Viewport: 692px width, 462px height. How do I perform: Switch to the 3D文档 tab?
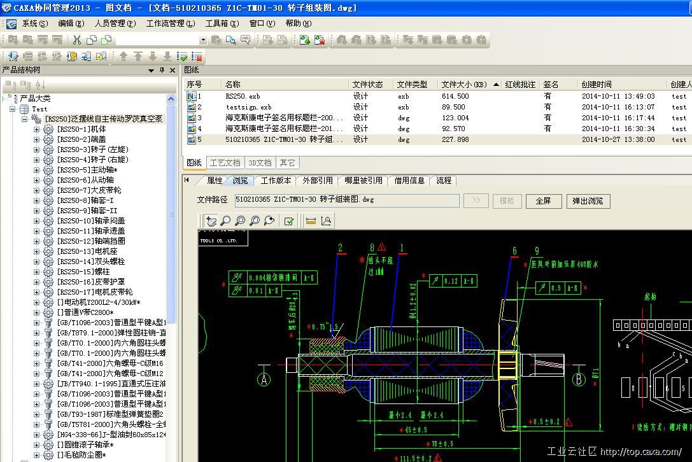pyautogui.click(x=260, y=163)
